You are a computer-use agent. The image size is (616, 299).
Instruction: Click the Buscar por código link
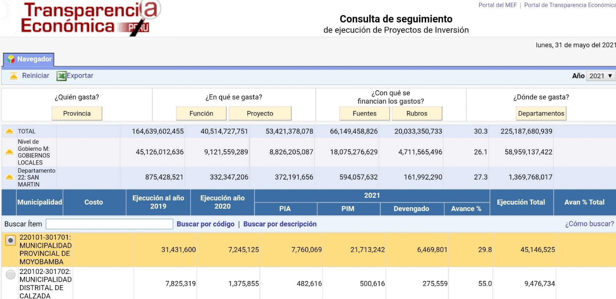coord(205,224)
